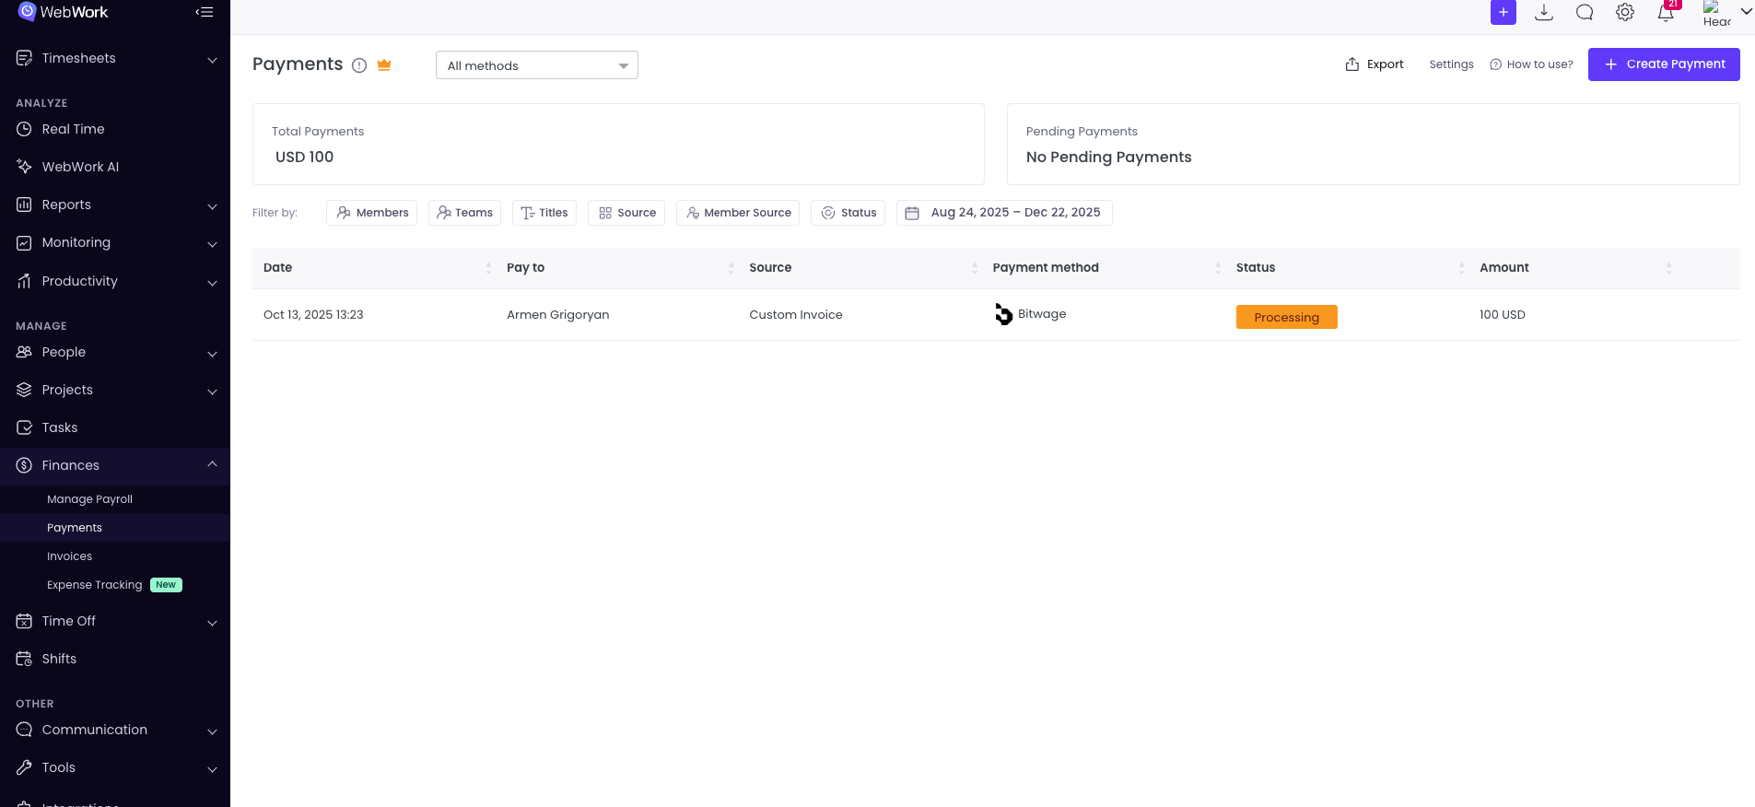Click the download icon in top bar
The height and width of the screenshot is (807, 1755).
[x=1544, y=13]
